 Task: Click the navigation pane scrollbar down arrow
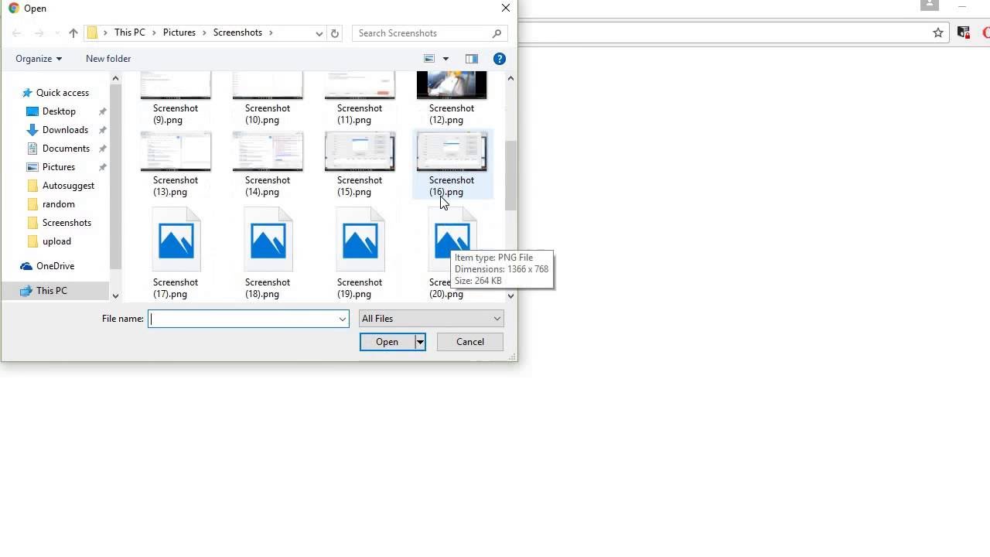point(115,296)
